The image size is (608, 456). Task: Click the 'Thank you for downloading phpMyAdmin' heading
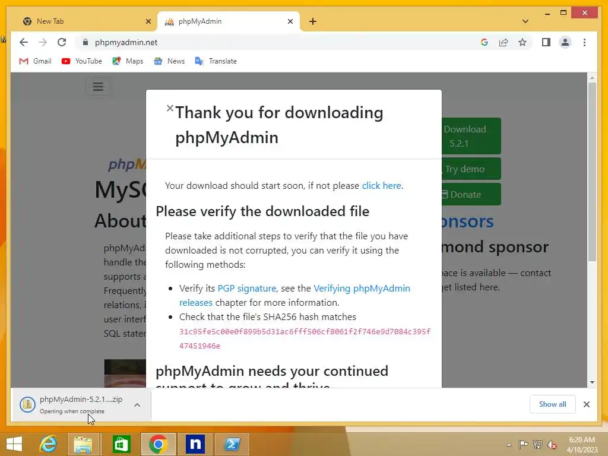[279, 125]
